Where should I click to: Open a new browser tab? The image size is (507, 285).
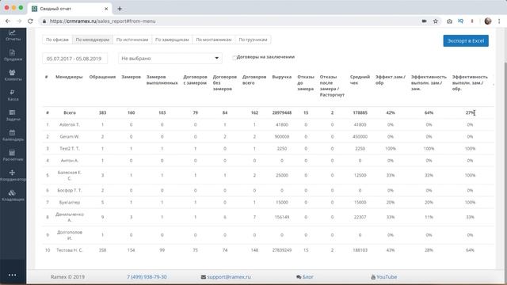(120, 9)
